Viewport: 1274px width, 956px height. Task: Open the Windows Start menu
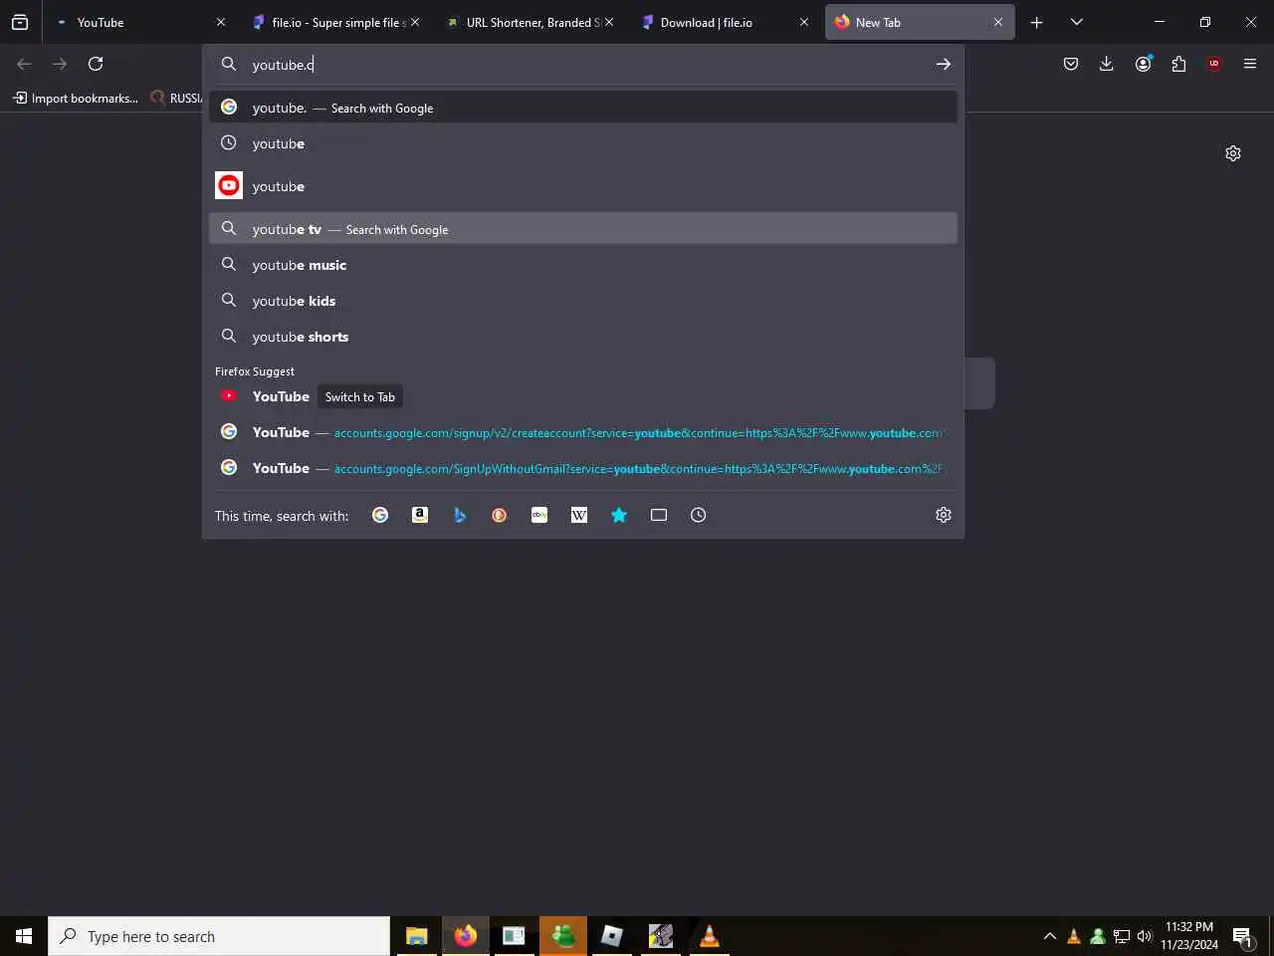[x=24, y=936]
